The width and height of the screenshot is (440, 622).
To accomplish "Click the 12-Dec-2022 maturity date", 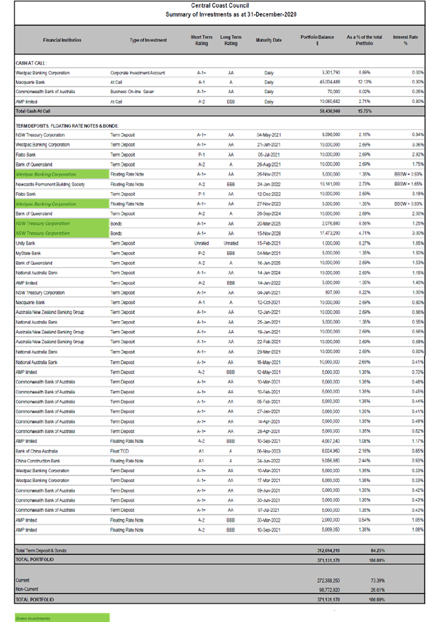I will click(269, 194).
